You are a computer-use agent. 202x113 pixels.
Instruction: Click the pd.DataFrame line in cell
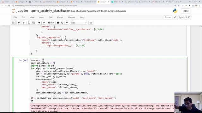[x=73, y=98]
